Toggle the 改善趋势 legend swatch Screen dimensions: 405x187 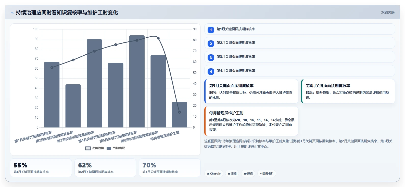(x=88, y=148)
